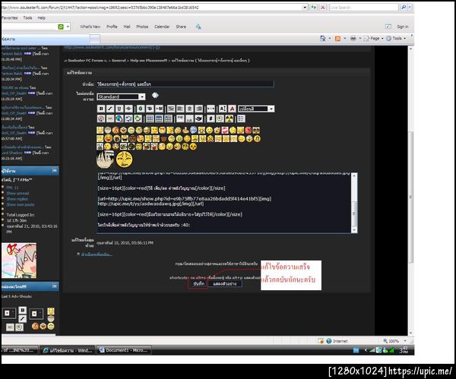The image size is (456, 379).
Task: Insert the music note emoticon
Action: click(x=257, y=139)
